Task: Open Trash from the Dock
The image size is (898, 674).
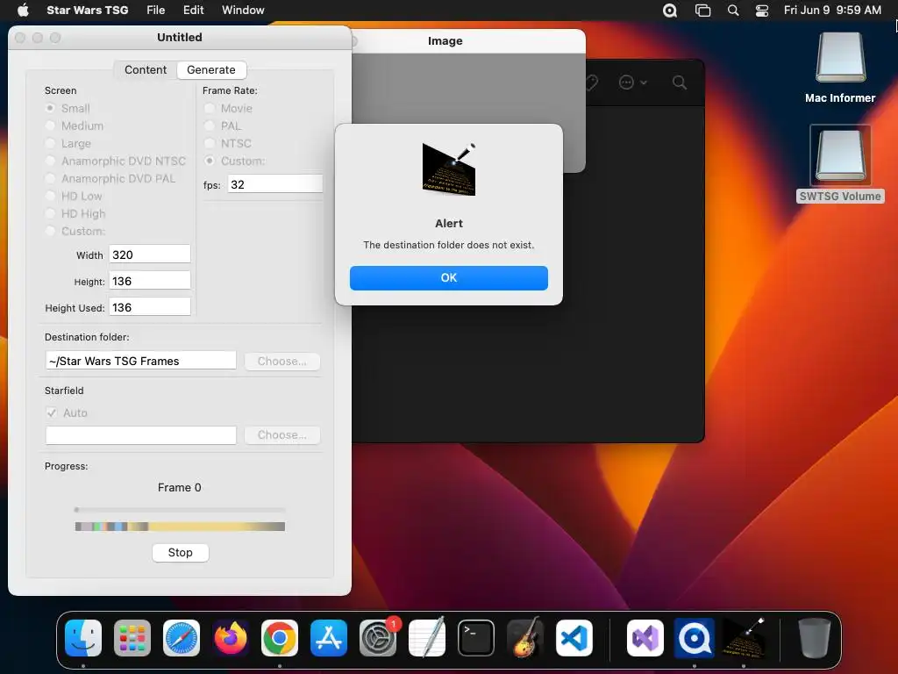Action: pyautogui.click(x=814, y=638)
